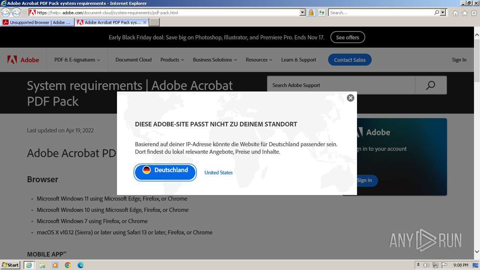Image resolution: width=480 pixels, height=270 pixels.
Task: Click the IE search magnifier icon
Action: [x=436, y=12]
